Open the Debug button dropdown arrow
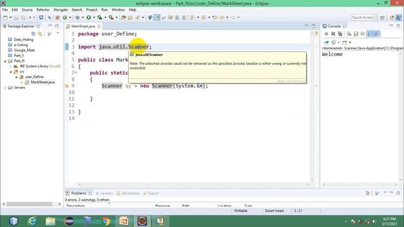 tap(83, 18)
